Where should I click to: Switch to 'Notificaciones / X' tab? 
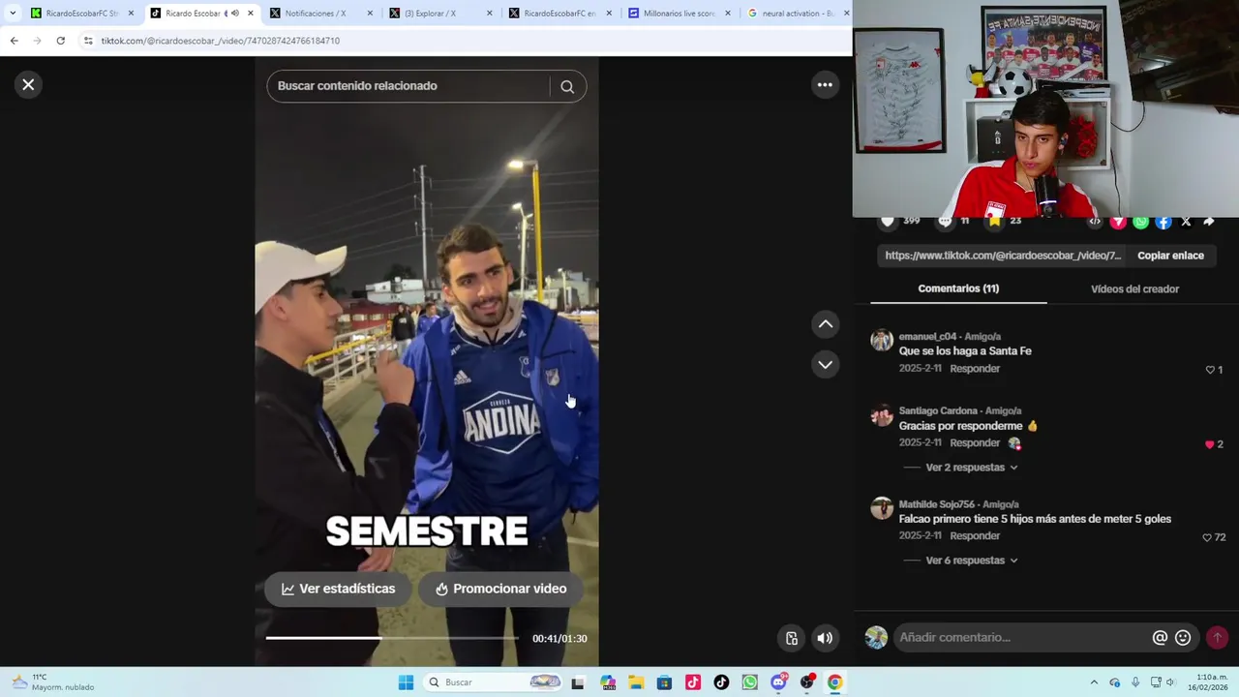pos(322,14)
